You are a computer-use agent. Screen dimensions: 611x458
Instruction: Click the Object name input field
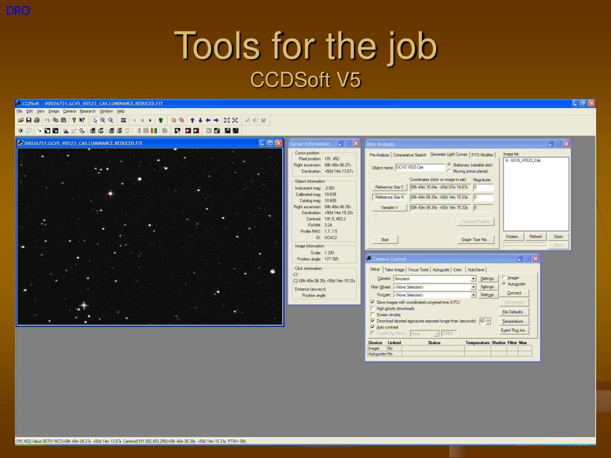(x=419, y=168)
